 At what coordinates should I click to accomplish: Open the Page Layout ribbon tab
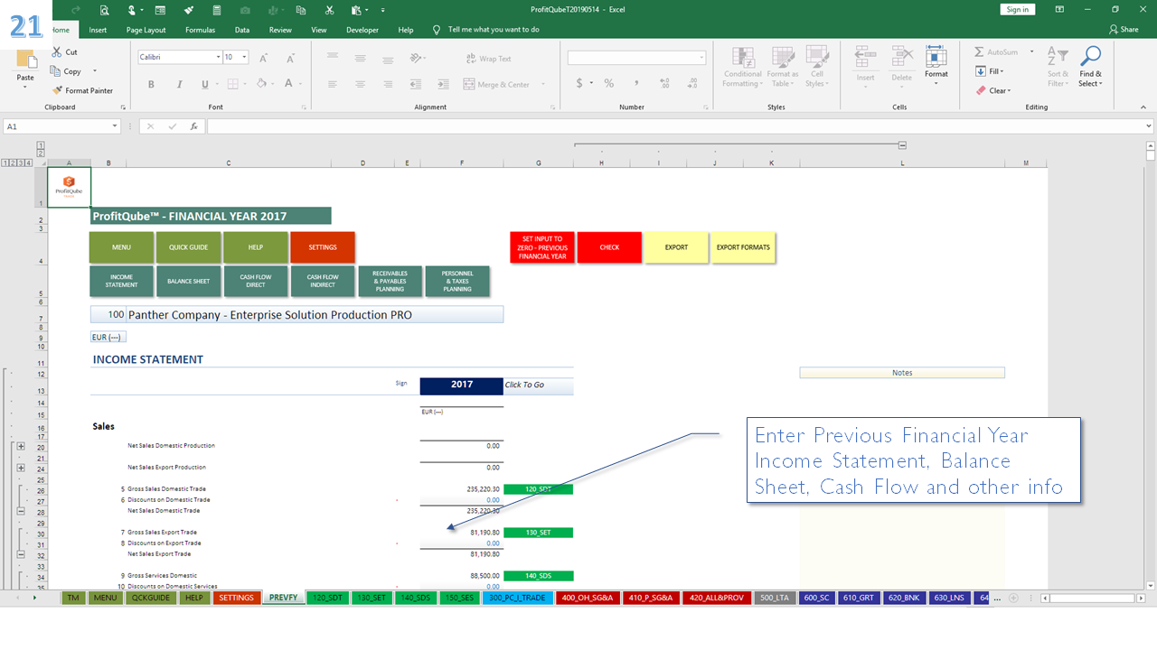[146, 30]
